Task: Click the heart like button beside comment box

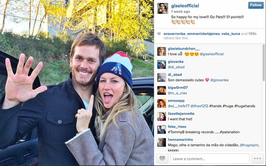Action: [162, 159]
